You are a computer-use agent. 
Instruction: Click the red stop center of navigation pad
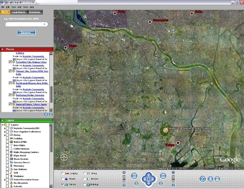149,179
